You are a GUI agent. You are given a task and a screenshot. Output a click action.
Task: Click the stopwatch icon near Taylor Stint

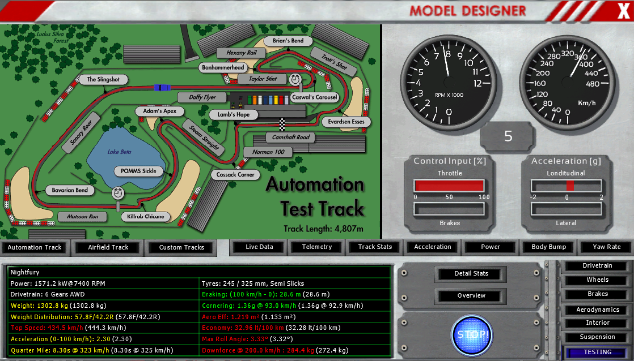pos(295,79)
